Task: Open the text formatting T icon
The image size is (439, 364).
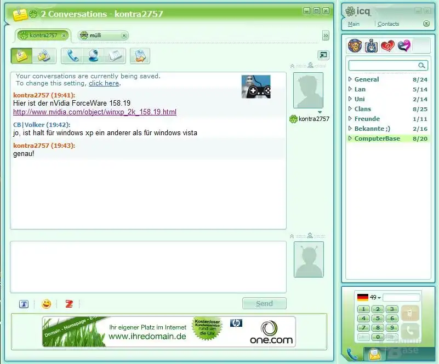Action: point(24,304)
